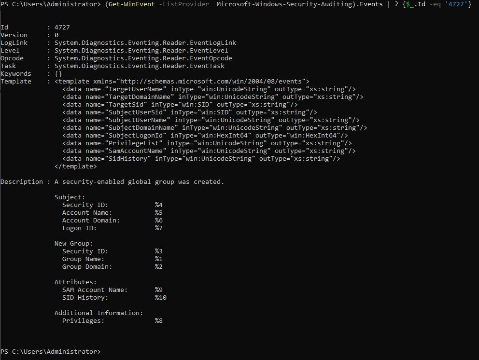Click the TargetUserName data element line
This screenshot has height=360, width=479.
[209, 89]
